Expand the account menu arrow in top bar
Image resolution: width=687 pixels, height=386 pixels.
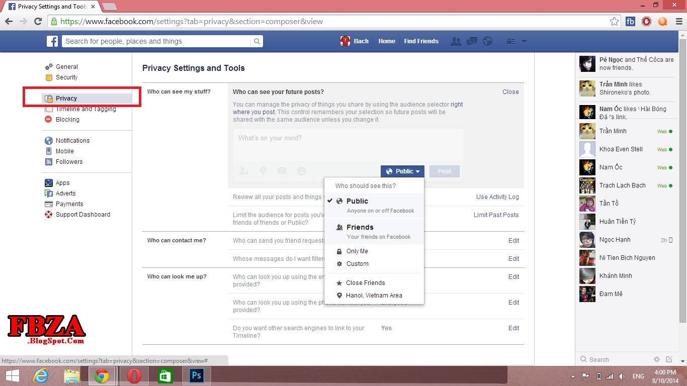524,41
